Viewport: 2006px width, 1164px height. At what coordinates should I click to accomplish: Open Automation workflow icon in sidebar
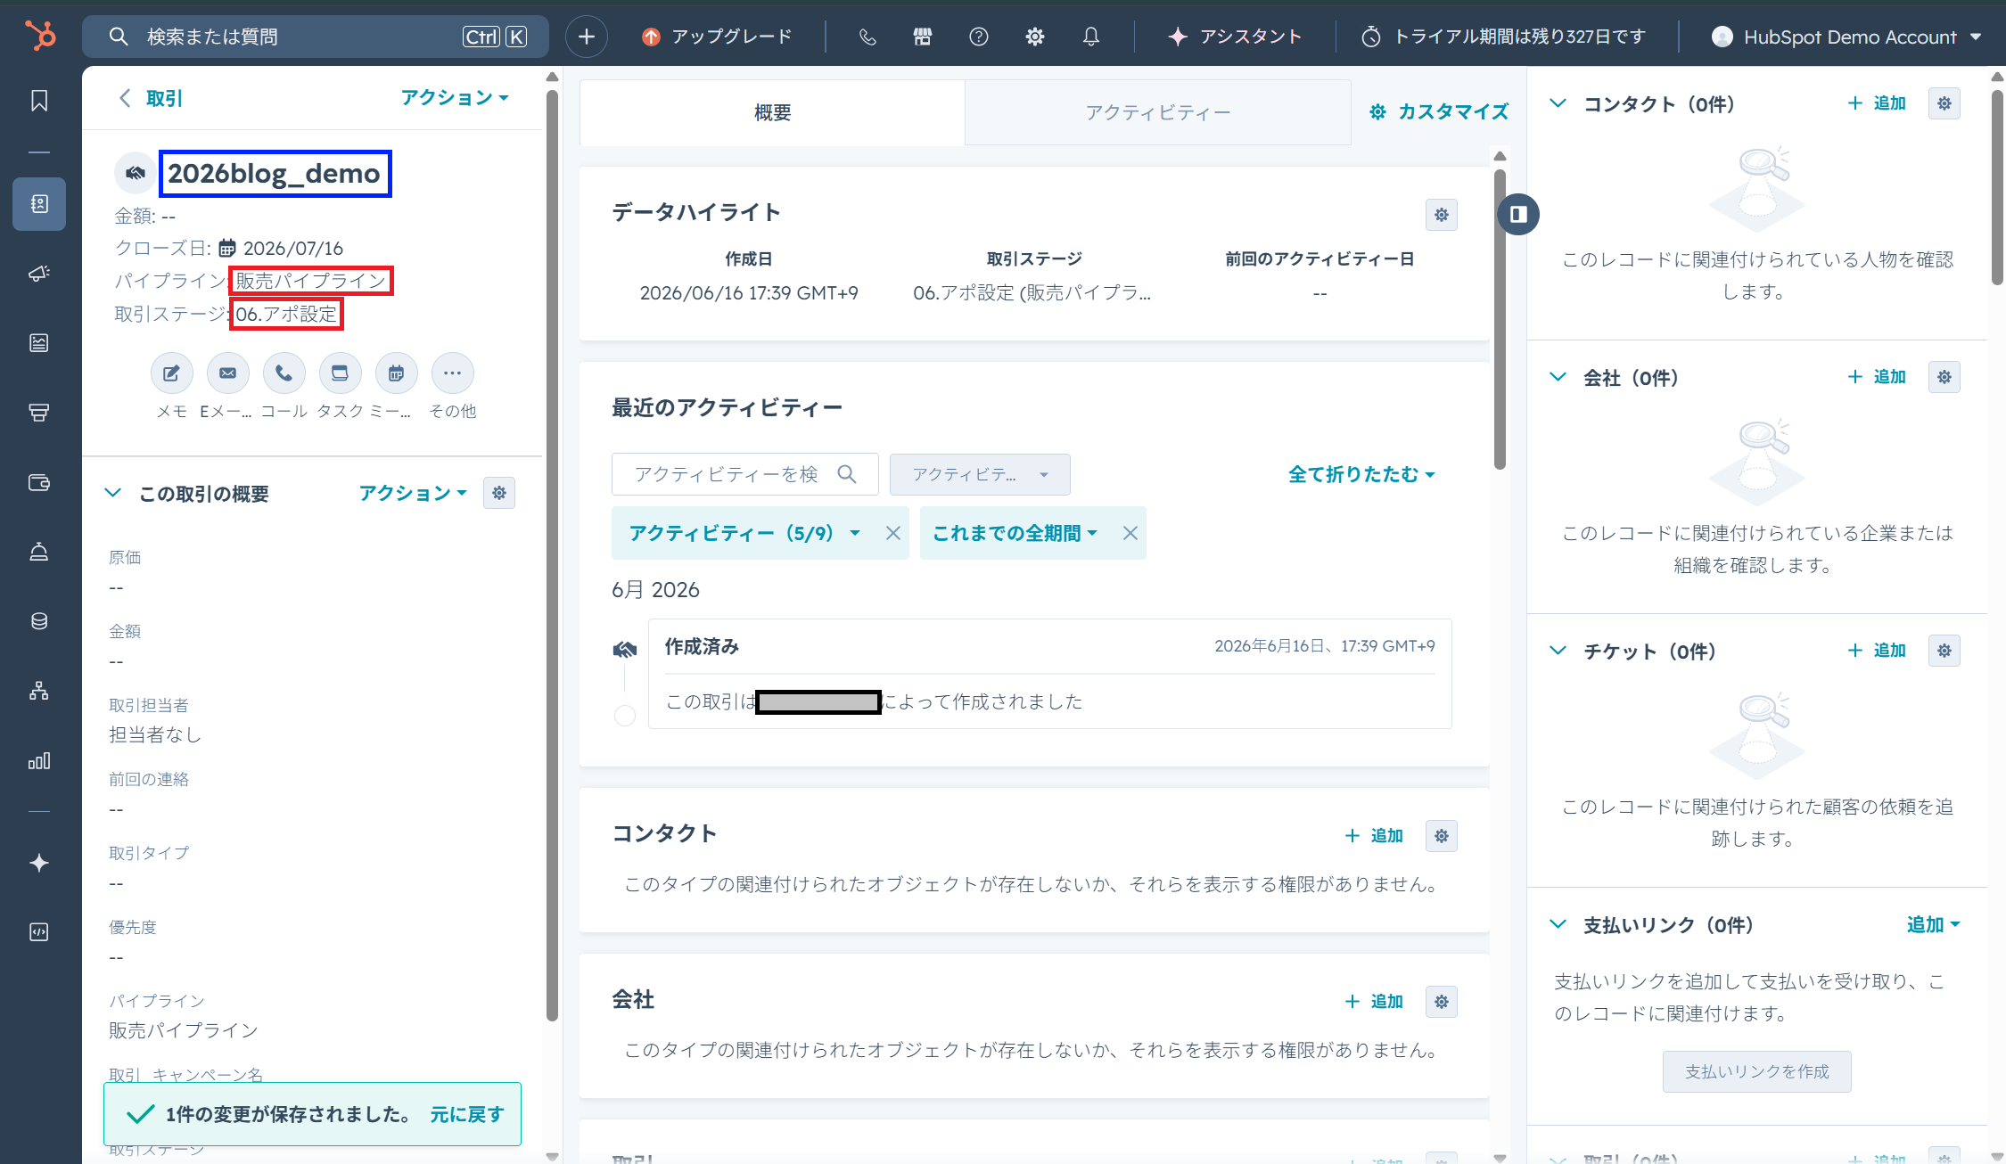[x=39, y=691]
